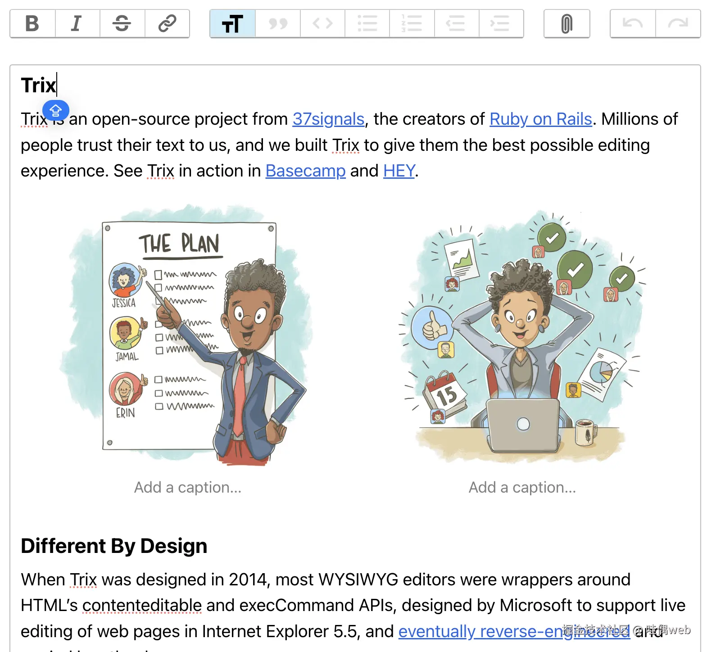Apply code block formatting
The height and width of the screenshot is (652, 707).
(x=322, y=23)
